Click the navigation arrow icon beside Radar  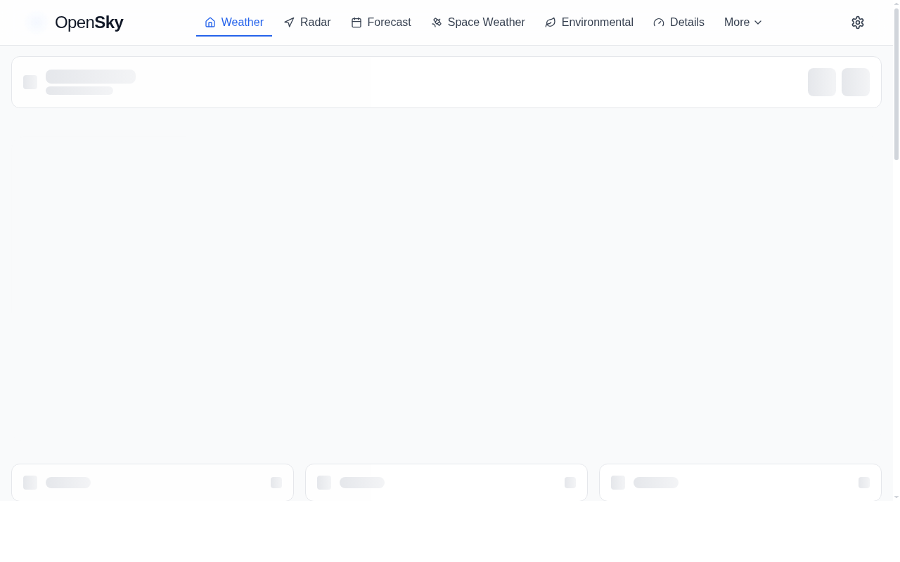pos(289,22)
